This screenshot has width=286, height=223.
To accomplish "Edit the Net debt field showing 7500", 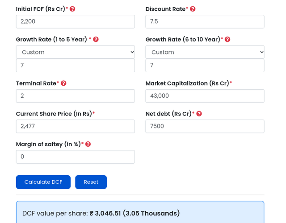I will (x=205, y=126).
